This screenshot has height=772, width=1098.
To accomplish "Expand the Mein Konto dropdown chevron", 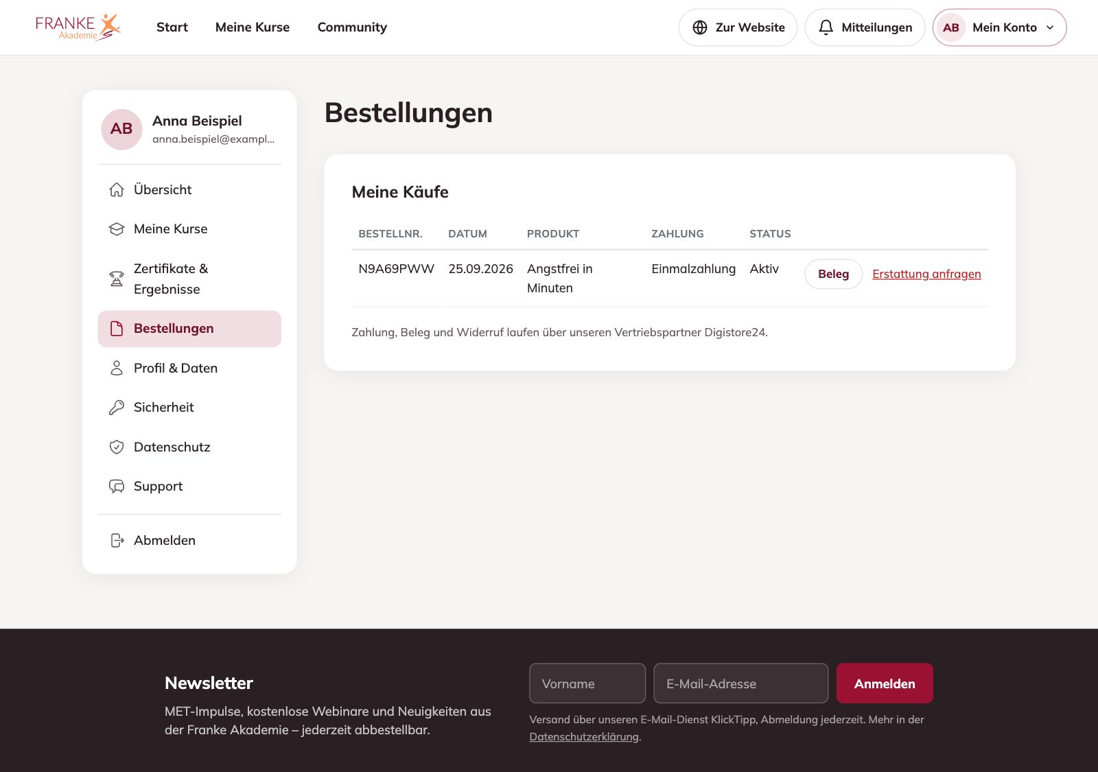I will click(x=1050, y=27).
